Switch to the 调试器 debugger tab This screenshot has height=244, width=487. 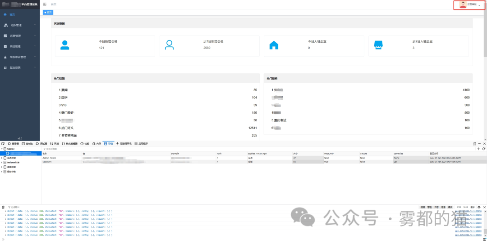(41, 144)
